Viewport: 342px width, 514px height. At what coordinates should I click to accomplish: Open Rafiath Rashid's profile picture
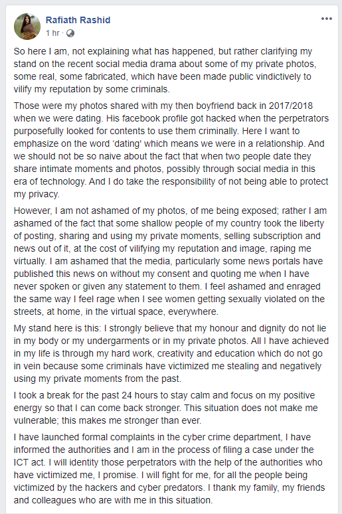point(27,27)
